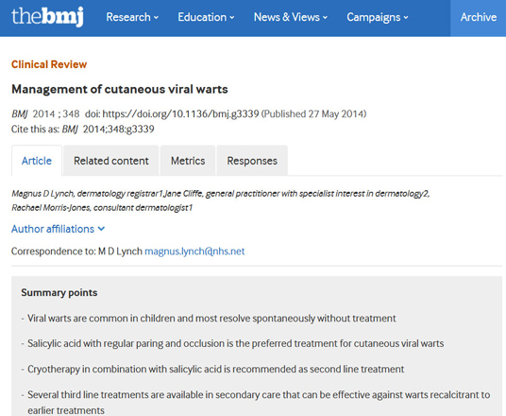The image size is (506, 416).
Task: Select the Article tab
Action: click(x=37, y=161)
